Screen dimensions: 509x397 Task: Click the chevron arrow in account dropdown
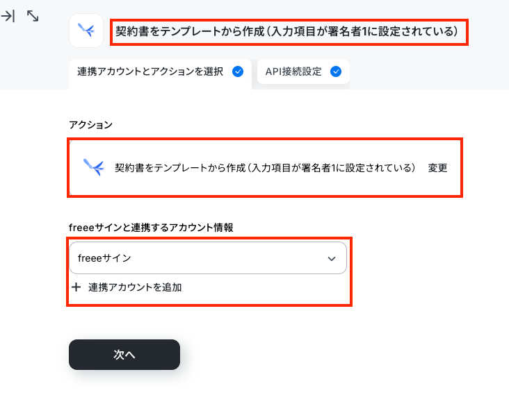(332, 259)
